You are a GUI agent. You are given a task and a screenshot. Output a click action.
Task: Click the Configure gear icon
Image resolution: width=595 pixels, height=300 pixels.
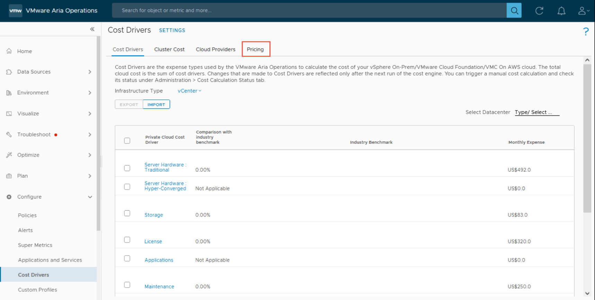coord(9,197)
